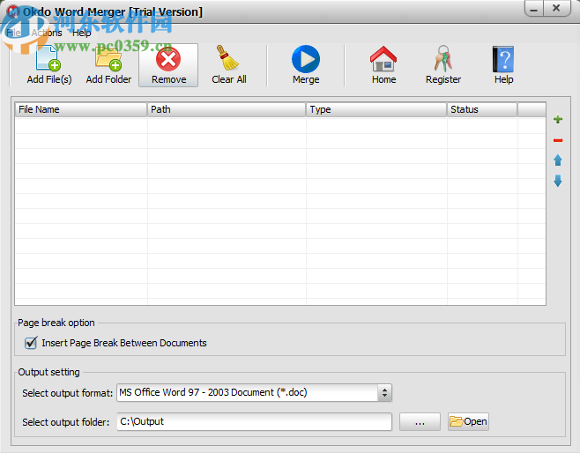Sort by the Status column header
The height and width of the screenshot is (453, 580).
[x=482, y=109]
